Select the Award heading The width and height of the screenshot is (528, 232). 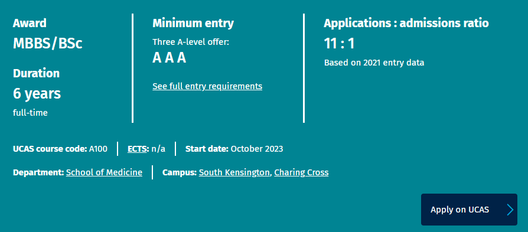tap(30, 23)
